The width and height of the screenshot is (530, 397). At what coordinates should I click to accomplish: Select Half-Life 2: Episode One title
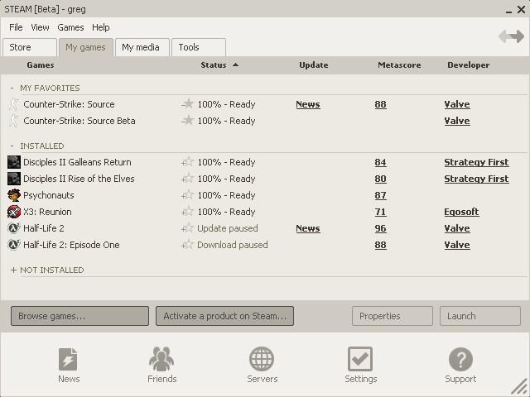71,245
